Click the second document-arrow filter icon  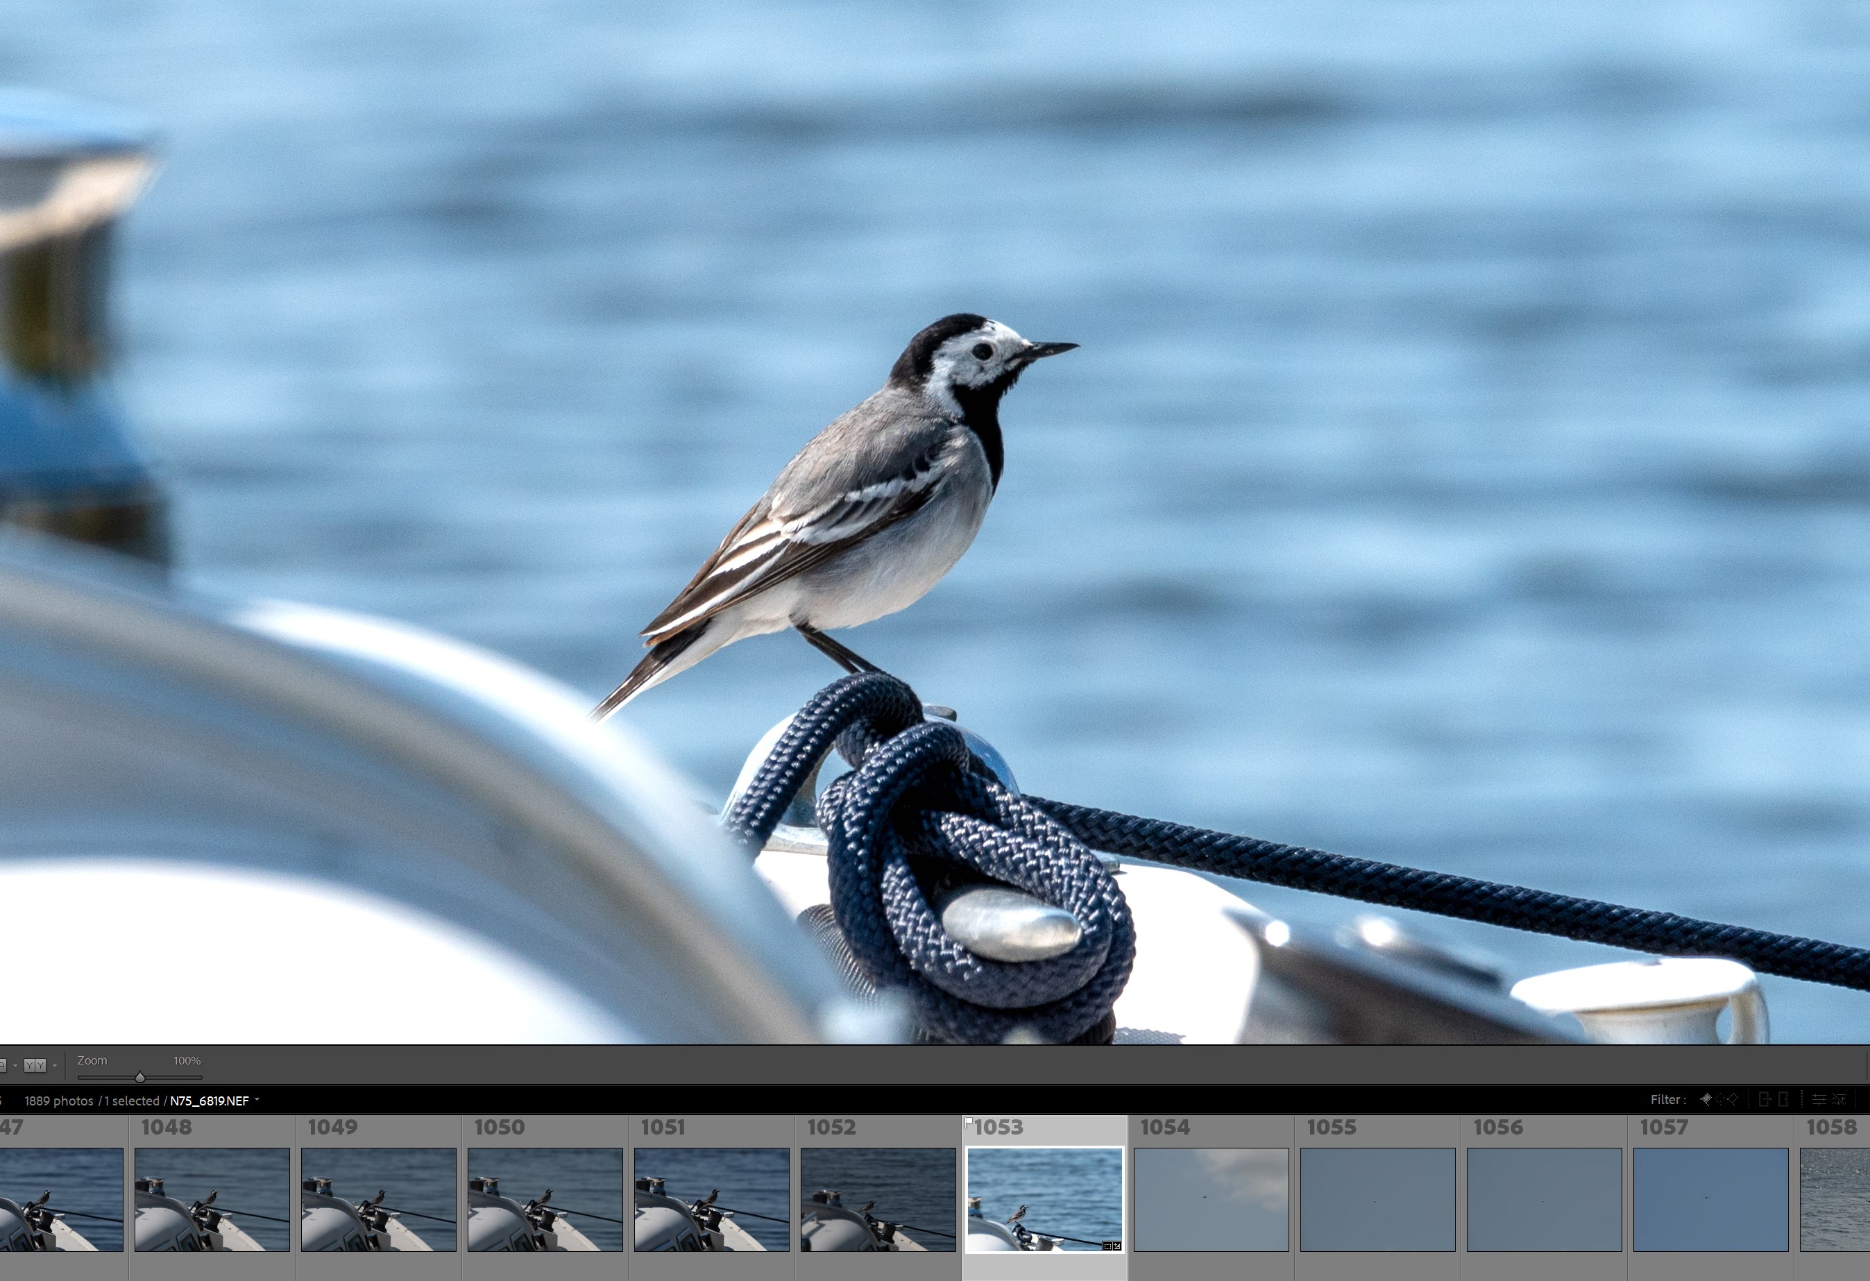[1783, 1099]
